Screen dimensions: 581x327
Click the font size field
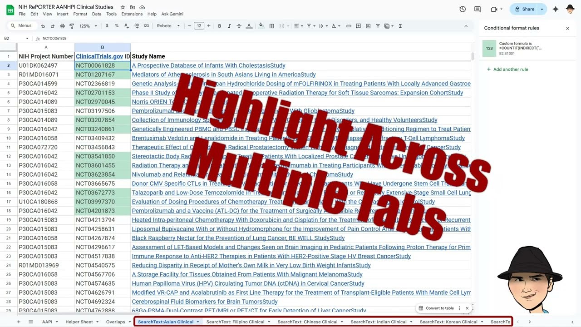[x=199, y=26]
